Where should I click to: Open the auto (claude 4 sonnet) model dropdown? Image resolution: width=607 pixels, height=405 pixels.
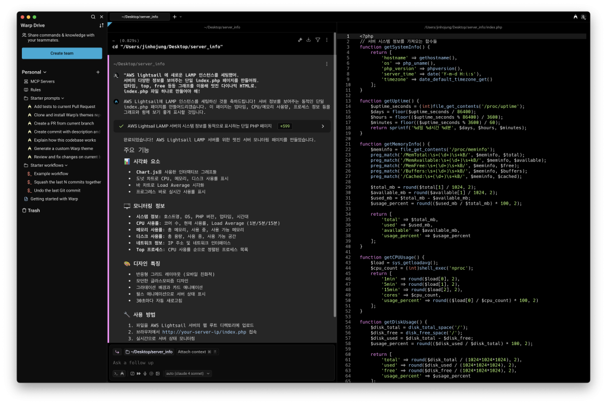click(x=188, y=374)
